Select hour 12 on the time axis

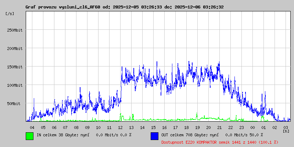[x=120, y=127]
